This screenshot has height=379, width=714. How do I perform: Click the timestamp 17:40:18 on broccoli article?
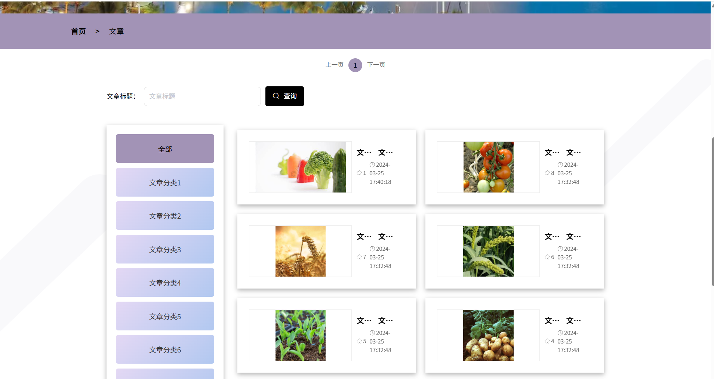380,182
